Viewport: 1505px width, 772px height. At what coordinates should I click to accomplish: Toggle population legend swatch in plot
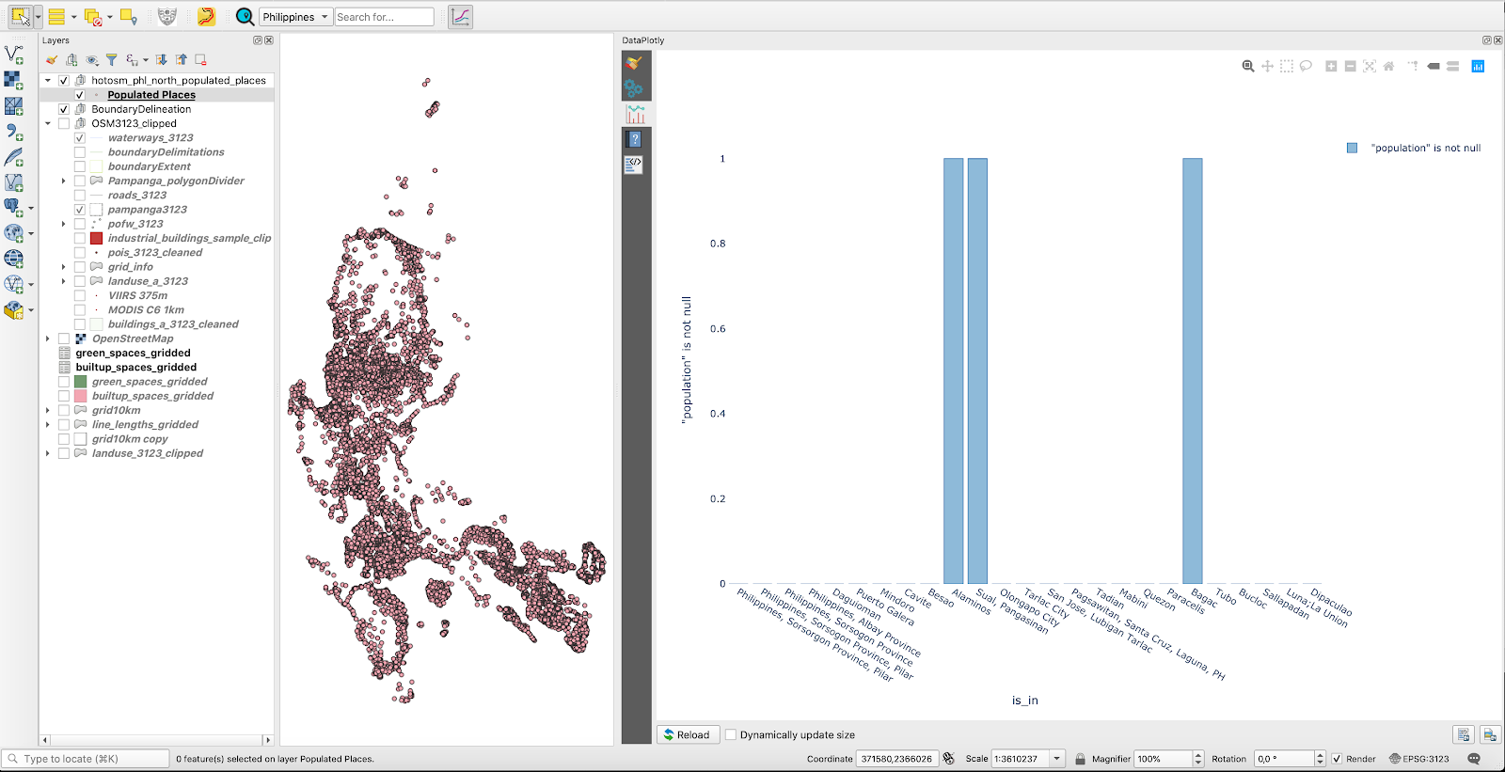1352,148
